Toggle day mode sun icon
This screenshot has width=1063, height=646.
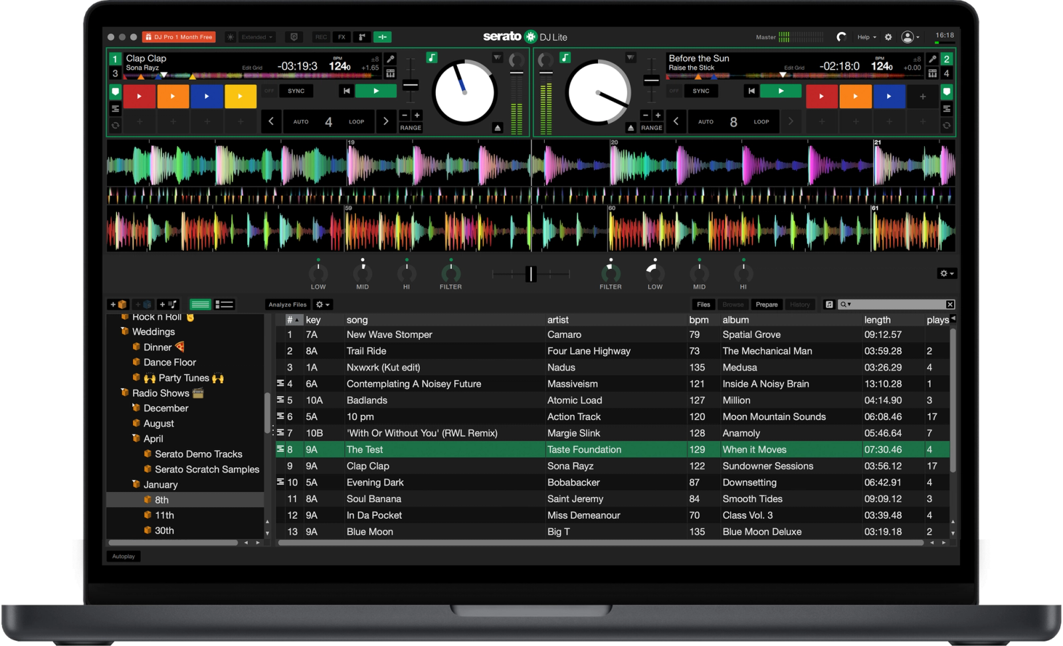(x=231, y=37)
